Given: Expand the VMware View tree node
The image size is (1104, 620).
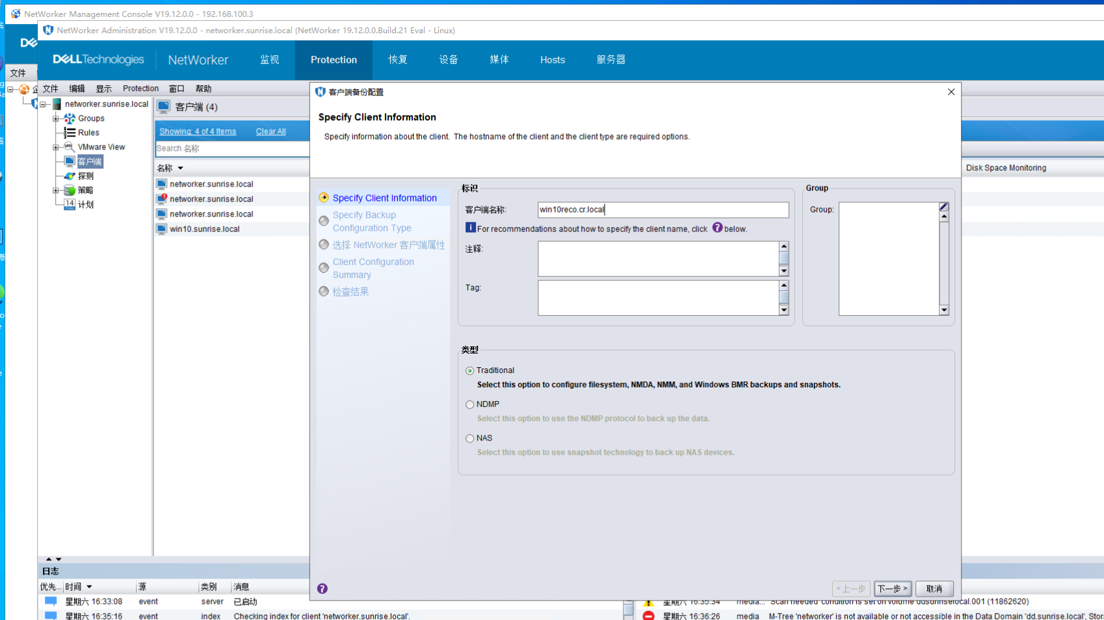Looking at the screenshot, I should tap(56, 147).
